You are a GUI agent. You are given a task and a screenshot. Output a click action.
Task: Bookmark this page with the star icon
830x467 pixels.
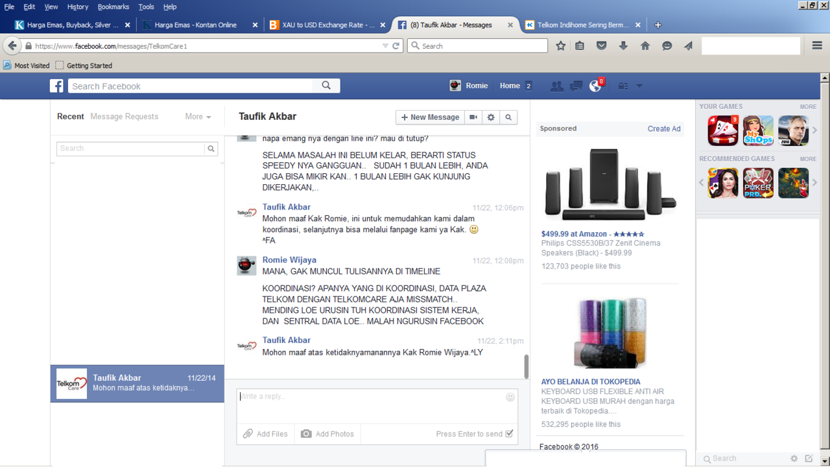[561, 46]
